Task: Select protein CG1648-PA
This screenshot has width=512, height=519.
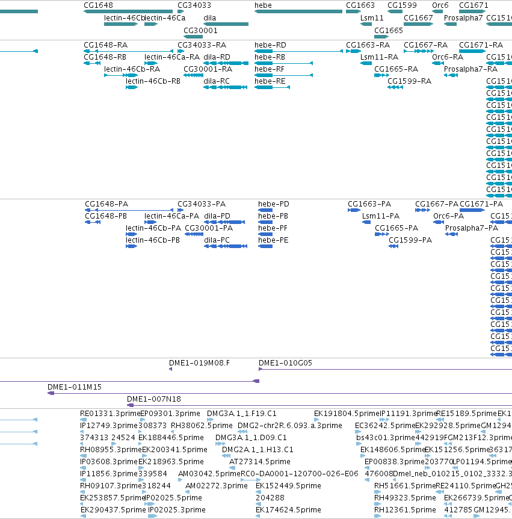Action: [106, 204]
